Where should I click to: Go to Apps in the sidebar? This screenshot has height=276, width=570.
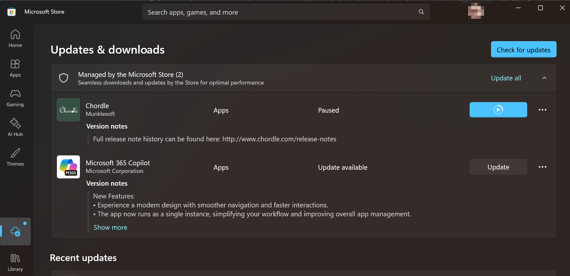coord(15,68)
